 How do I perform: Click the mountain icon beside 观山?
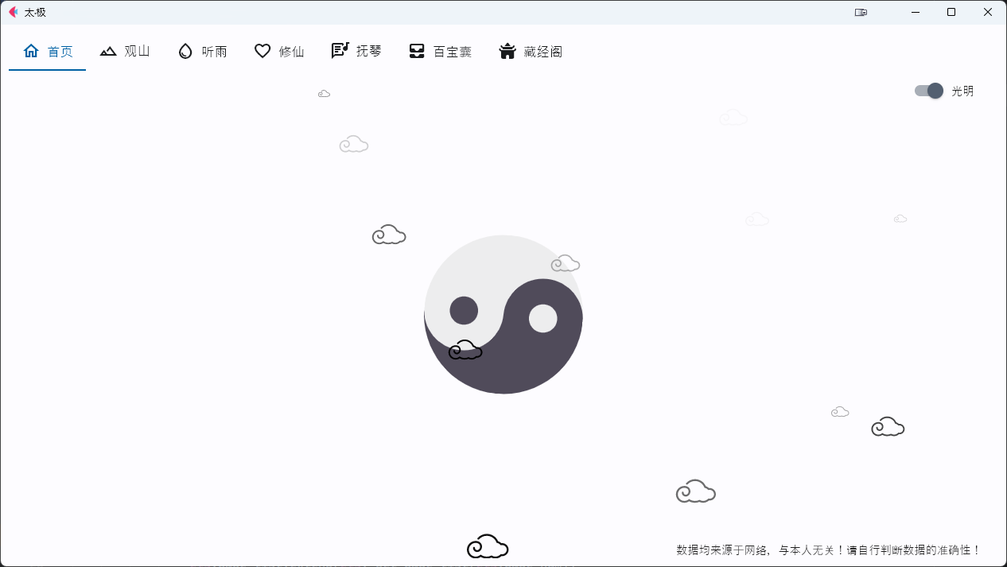tap(107, 50)
